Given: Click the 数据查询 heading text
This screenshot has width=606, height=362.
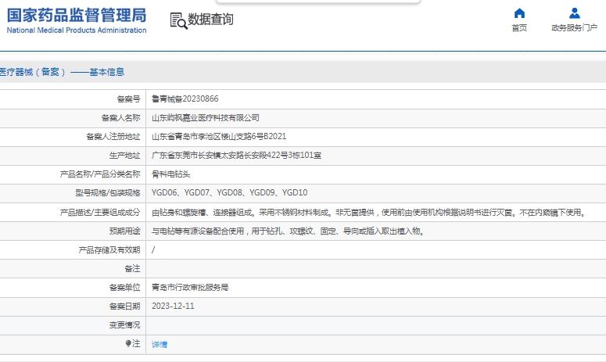Looking at the screenshot, I should (210, 19).
